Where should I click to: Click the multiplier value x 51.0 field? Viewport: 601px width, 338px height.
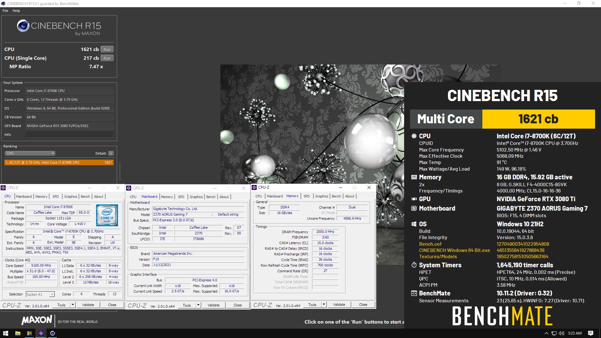click(x=41, y=271)
